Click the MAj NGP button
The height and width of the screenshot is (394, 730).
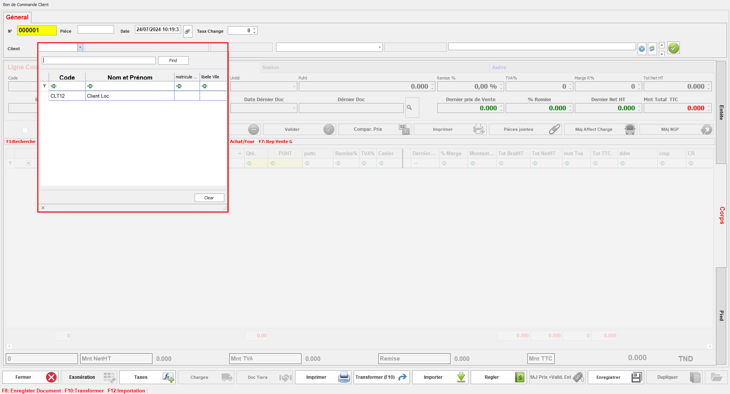[x=676, y=129]
